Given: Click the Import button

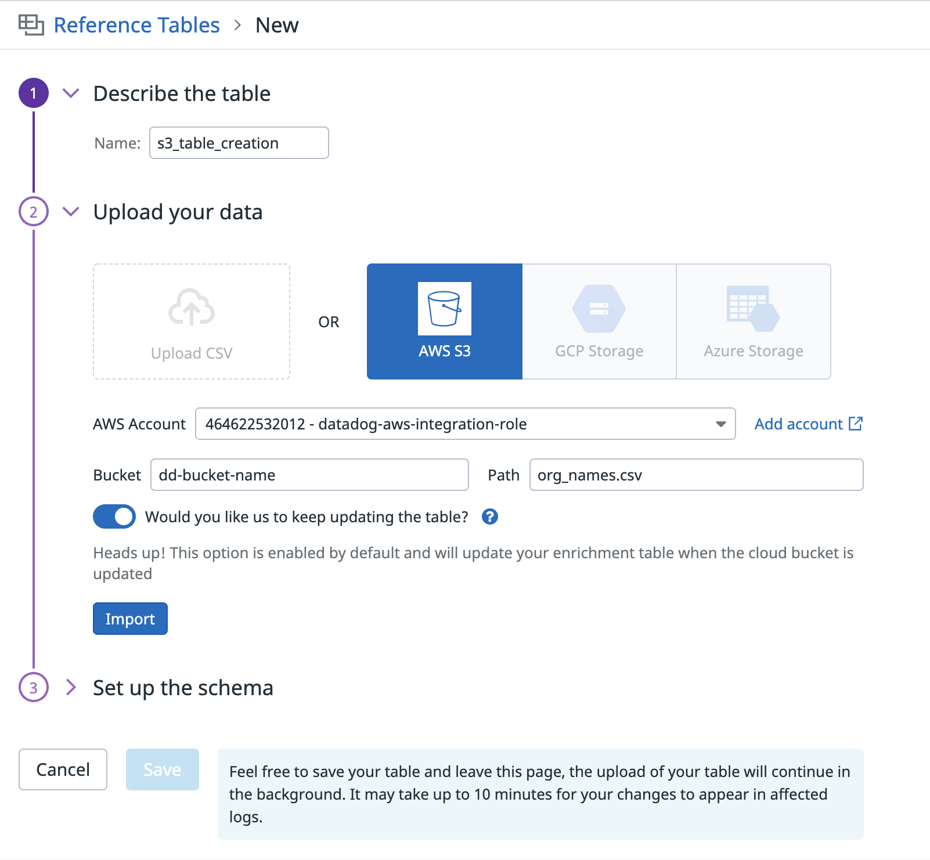Looking at the screenshot, I should coord(130,619).
